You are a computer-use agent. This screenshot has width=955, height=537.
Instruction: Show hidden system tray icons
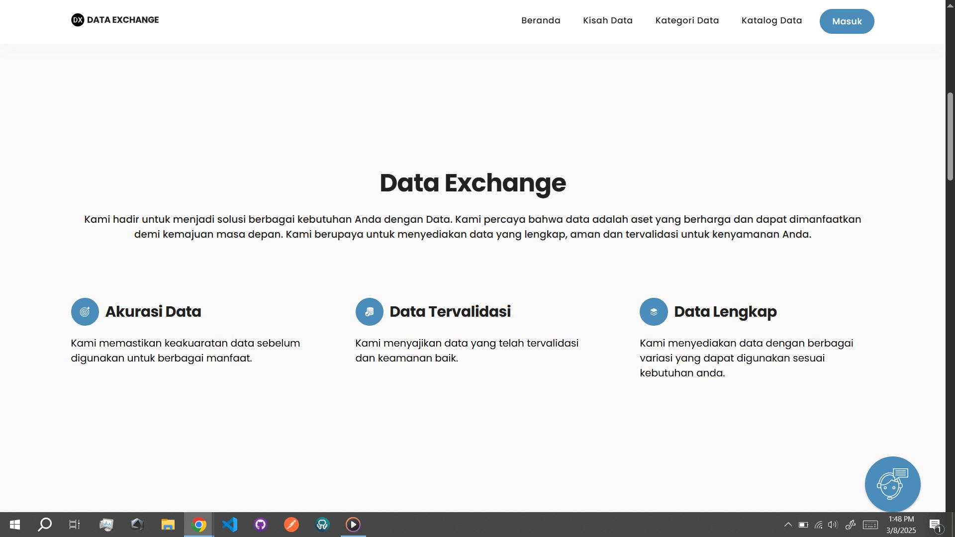pyautogui.click(x=788, y=525)
